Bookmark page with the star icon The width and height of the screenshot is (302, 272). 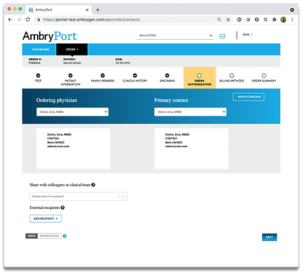click(x=228, y=20)
